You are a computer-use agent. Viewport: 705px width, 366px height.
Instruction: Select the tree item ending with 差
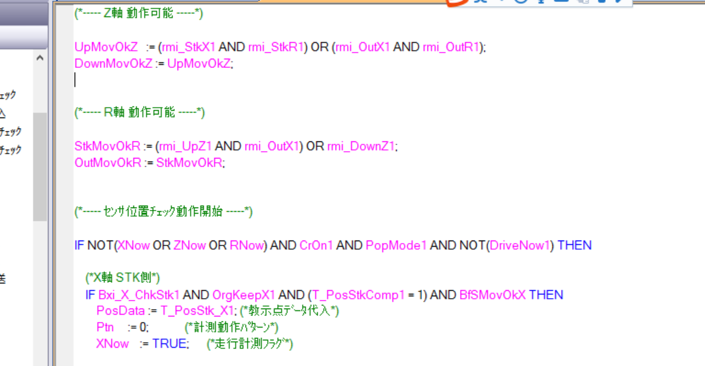pyautogui.click(x=3, y=279)
